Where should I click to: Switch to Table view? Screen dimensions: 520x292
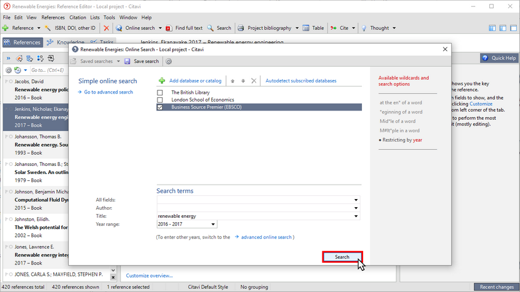[313, 28]
